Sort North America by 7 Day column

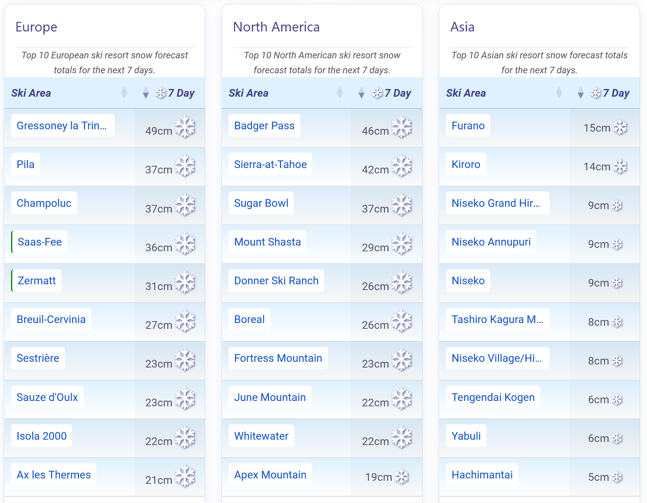pyautogui.click(x=361, y=93)
